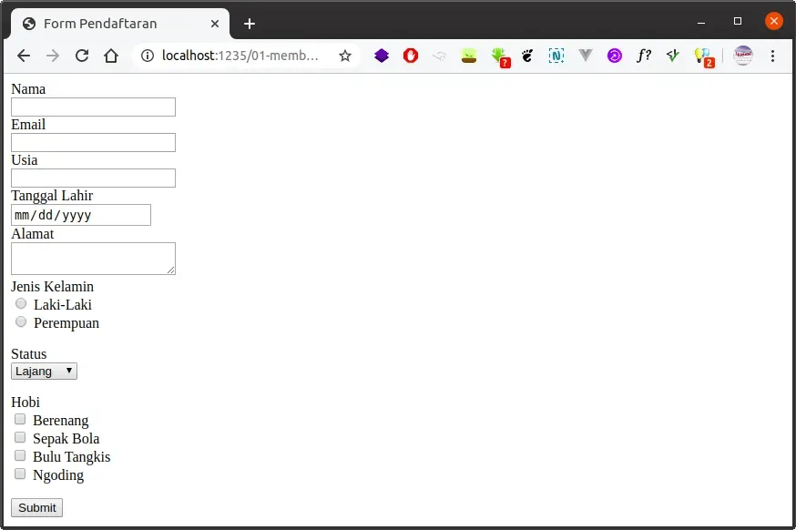The width and height of the screenshot is (796, 530).
Task: Click the Tanggal Lahir date field
Action: pos(81,215)
